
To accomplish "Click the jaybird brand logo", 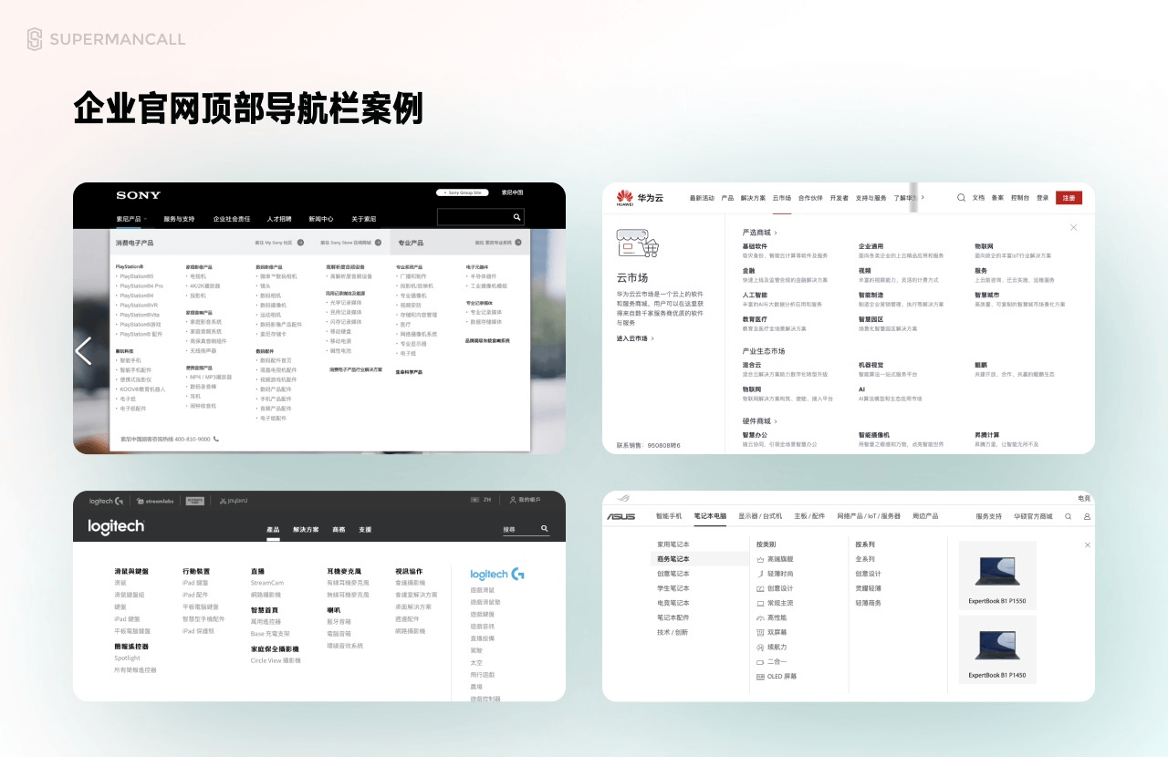I will point(232,501).
